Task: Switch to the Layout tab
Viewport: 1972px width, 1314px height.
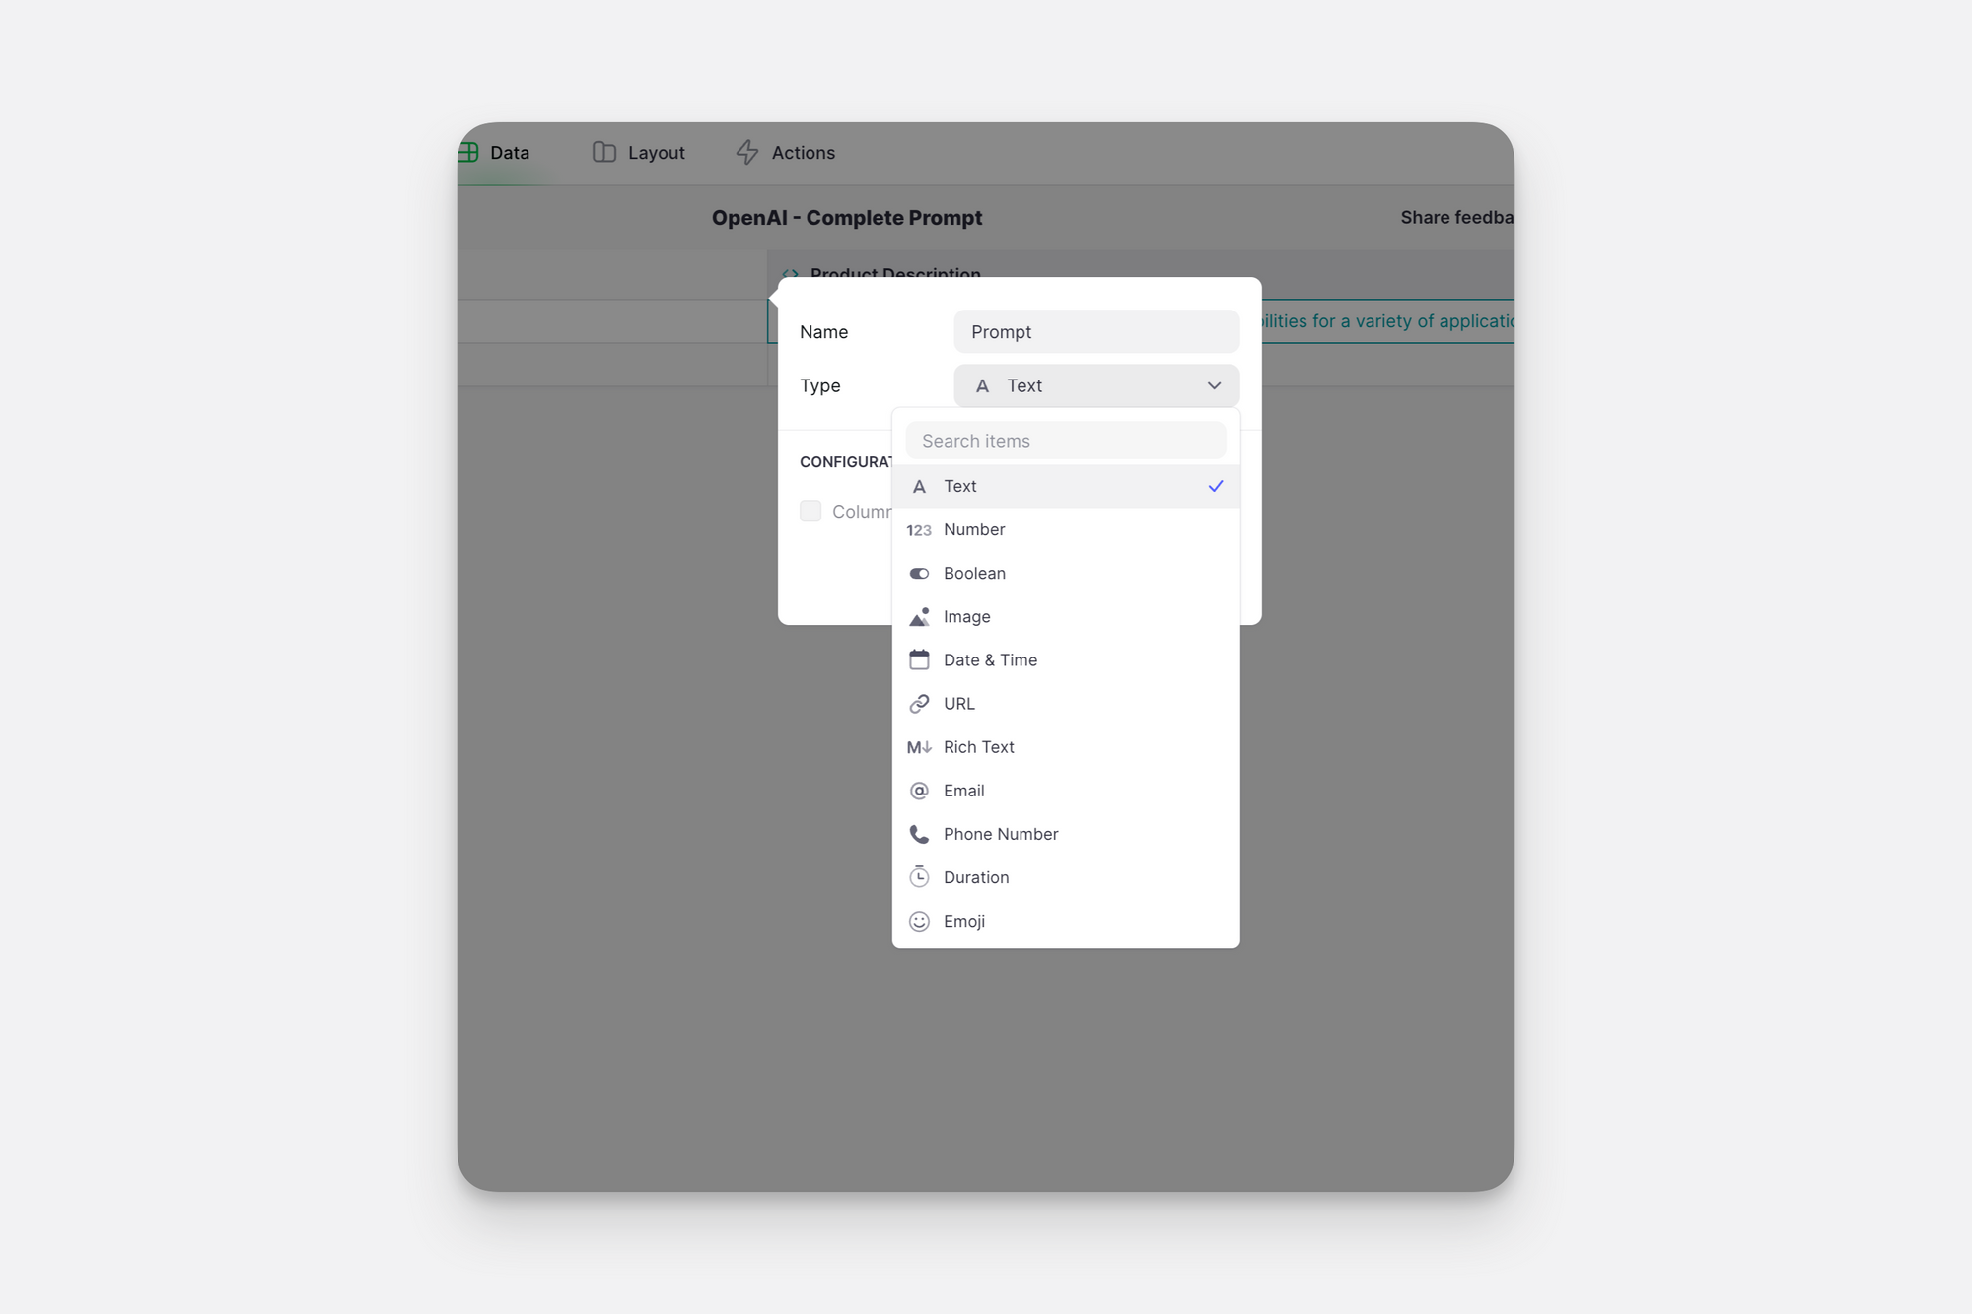Action: coord(639,153)
